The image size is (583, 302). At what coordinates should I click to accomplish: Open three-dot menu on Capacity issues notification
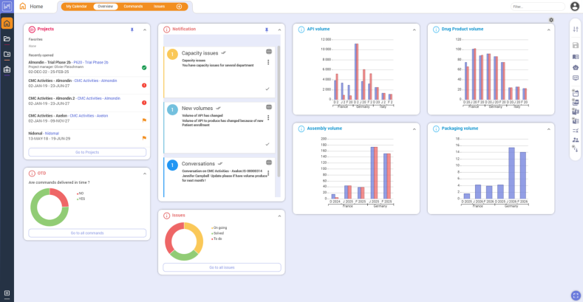click(x=268, y=62)
